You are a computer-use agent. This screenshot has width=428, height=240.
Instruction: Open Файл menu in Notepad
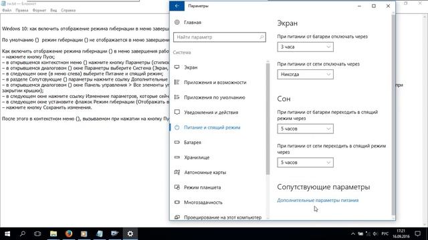pos(7,11)
